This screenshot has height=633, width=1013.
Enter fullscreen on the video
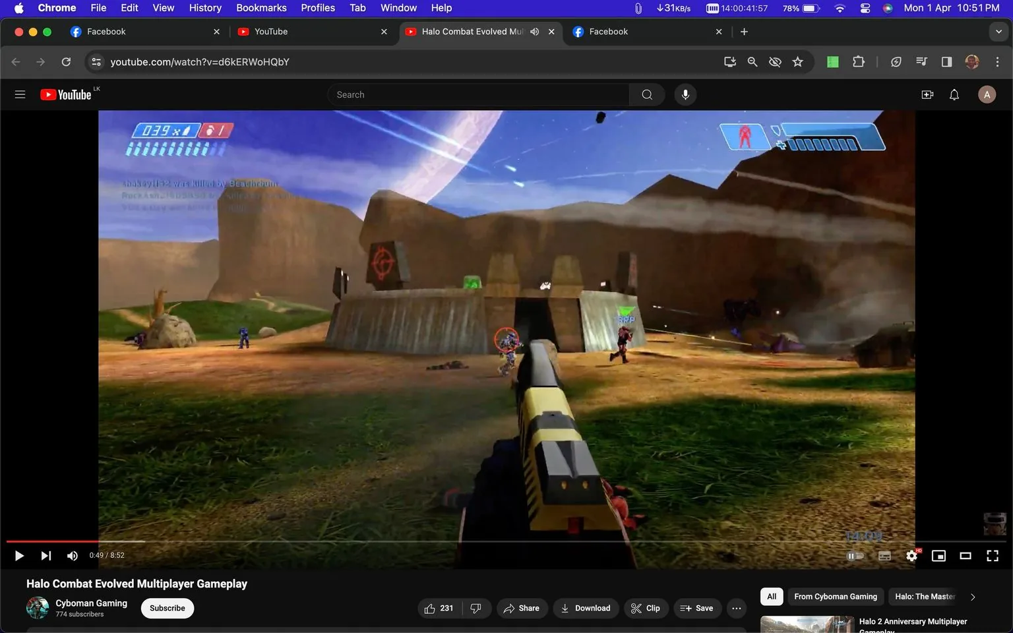[992, 555]
